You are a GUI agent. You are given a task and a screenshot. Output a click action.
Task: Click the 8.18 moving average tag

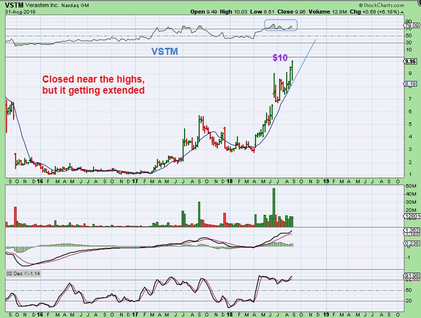[x=410, y=84]
